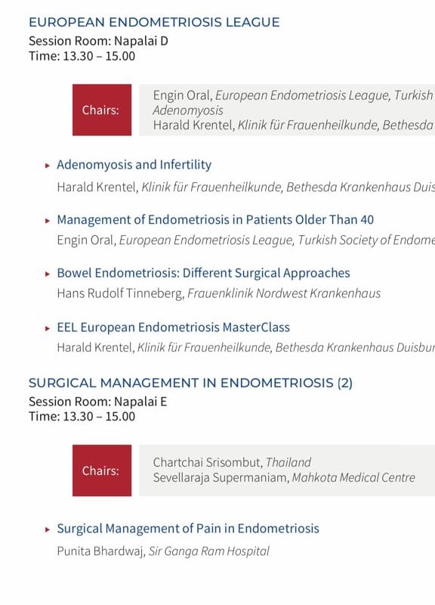435x605 pixels.
Task: Select the European Endometriosis League session heading
Action: click(154, 23)
